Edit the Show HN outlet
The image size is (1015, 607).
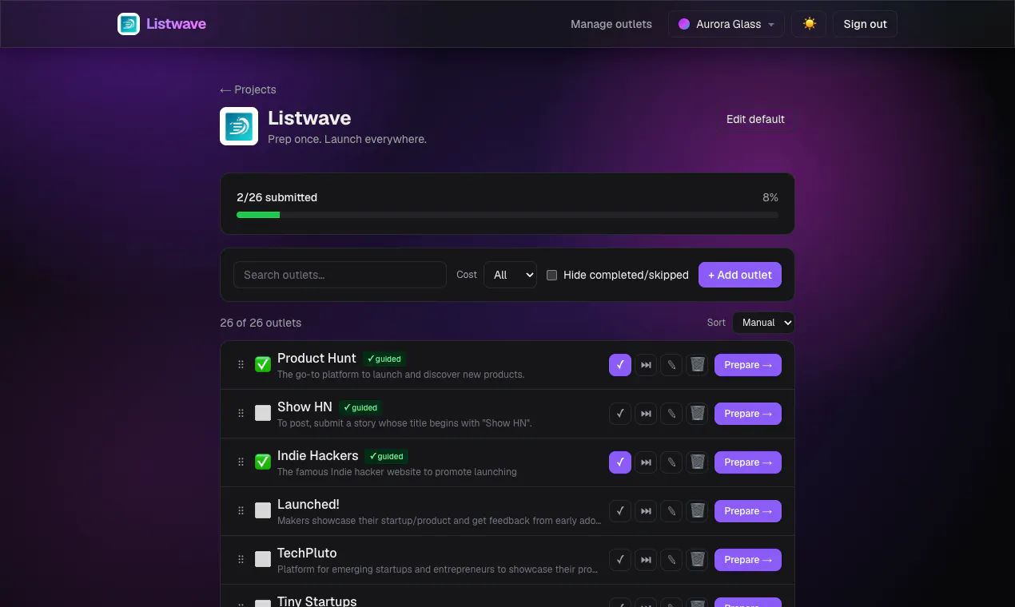click(671, 414)
